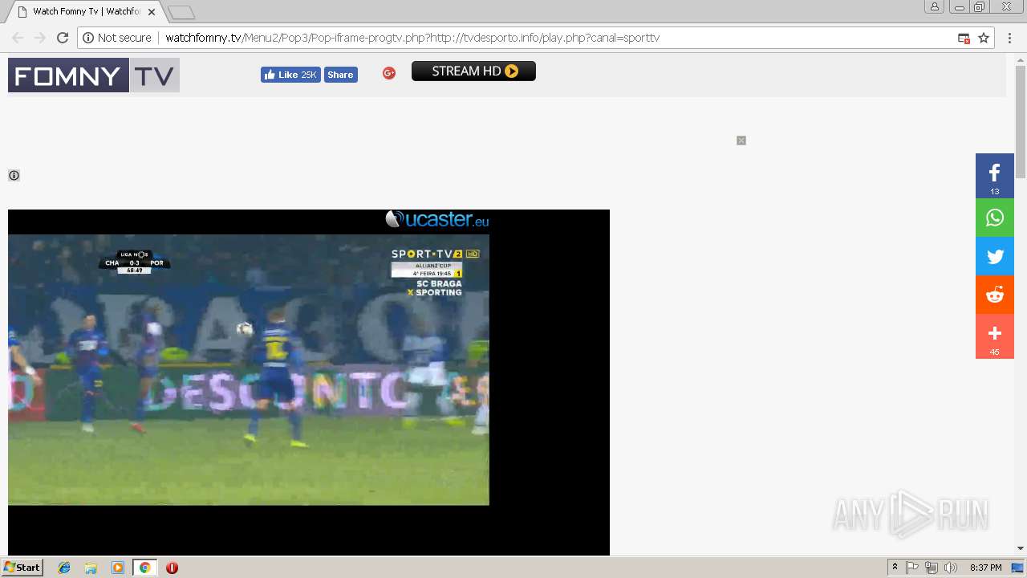Click the scrollbar down arrow
The height and width of the screenshot is (578, 1027).
click(x=1021, y=548)
